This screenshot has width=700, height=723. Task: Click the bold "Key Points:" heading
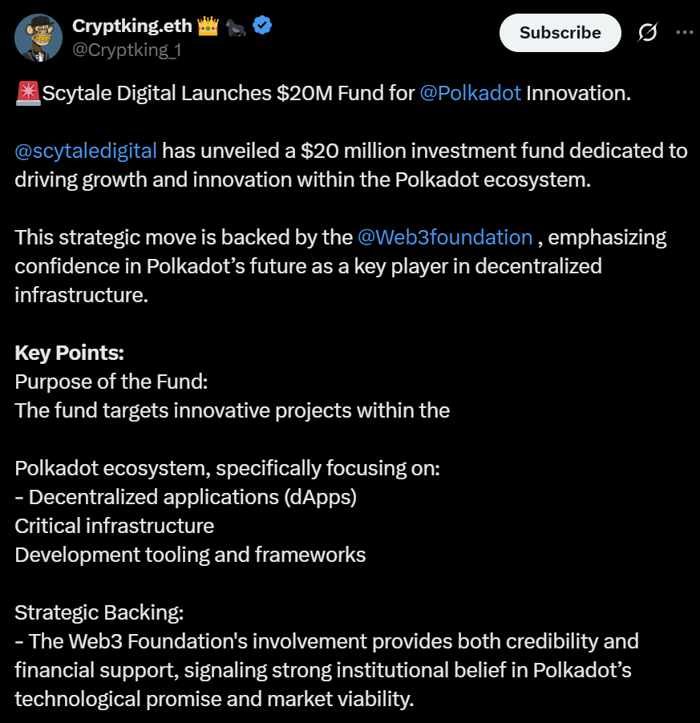[x=69, y=353]
